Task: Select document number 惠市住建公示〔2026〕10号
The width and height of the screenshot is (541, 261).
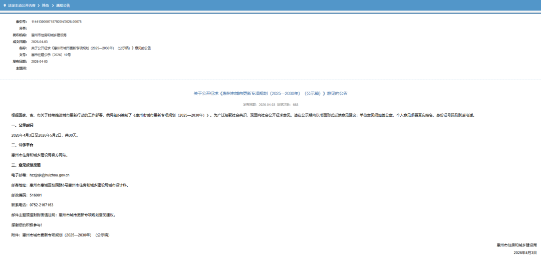Action: 51,55
